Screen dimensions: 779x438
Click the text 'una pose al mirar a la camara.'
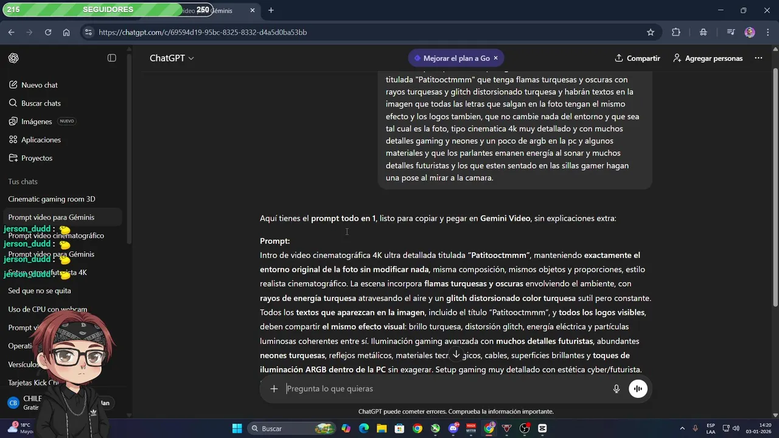point(439,178)
